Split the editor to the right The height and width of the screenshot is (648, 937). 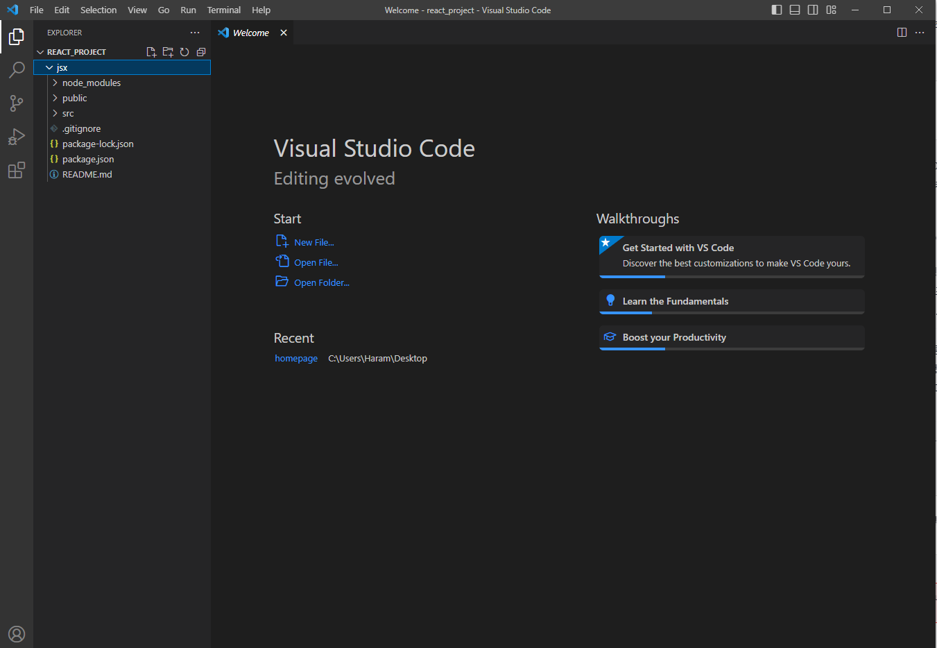click(902, 33)
